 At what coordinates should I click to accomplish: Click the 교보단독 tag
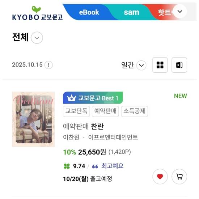click(76, 111)
